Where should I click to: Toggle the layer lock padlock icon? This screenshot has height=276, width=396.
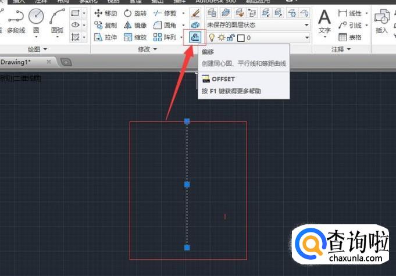pyautogui.click(x=230, y=38)
